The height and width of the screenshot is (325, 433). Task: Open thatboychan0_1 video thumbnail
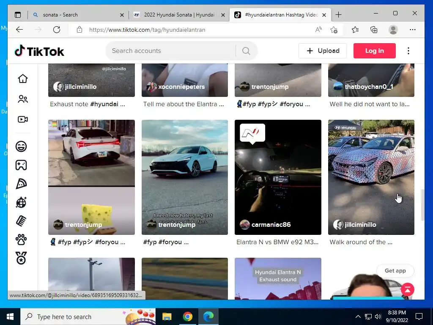371,80
